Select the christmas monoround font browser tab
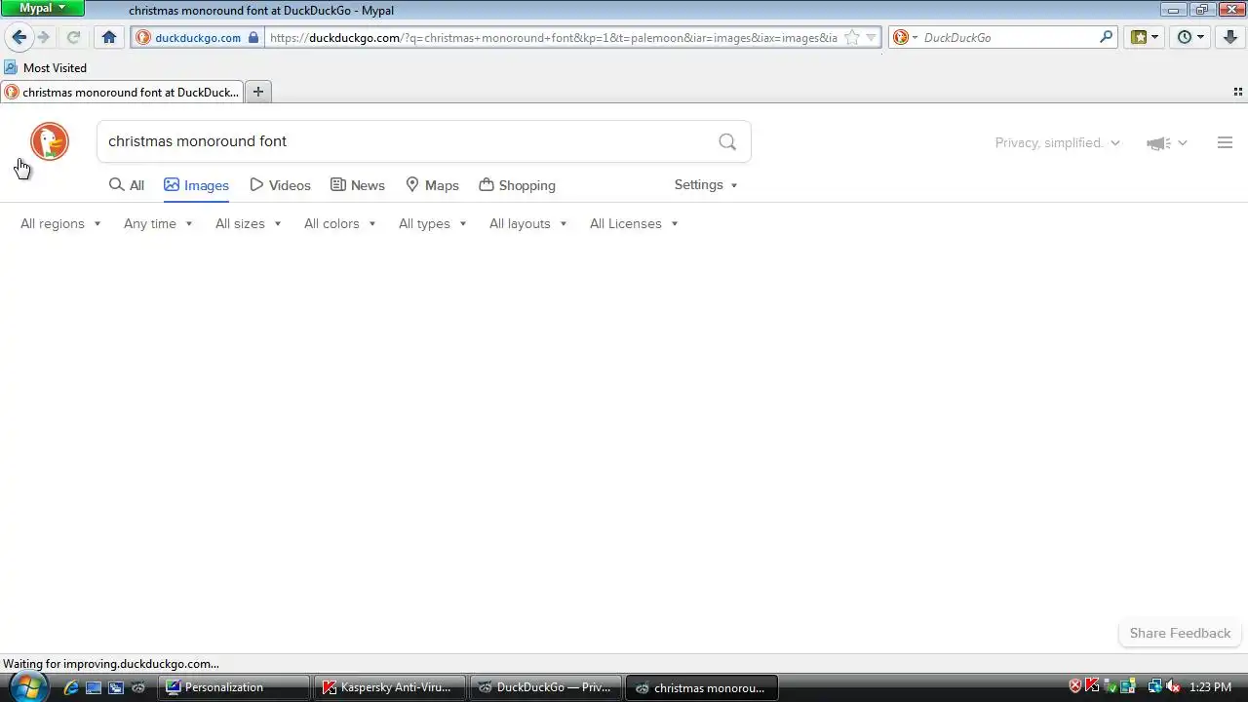 [x=122, y=92]
